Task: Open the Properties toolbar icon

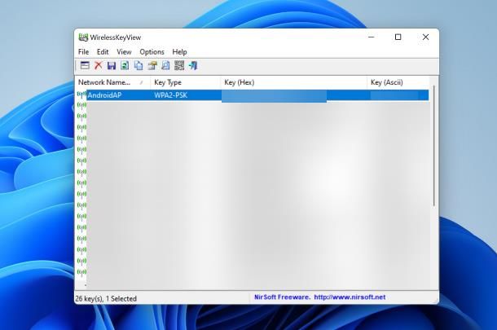Action: [x=152, y=65]
